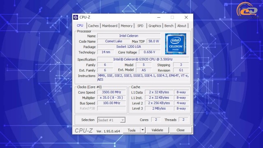Click the L1 Data 8-way value

click(181, 92)
